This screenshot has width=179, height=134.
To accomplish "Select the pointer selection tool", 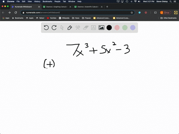I will click(62, 28).
